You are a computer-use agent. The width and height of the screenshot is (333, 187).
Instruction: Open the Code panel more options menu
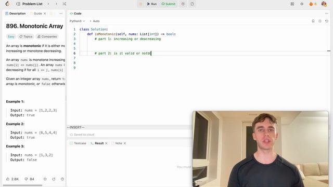(x=326, y=14)
